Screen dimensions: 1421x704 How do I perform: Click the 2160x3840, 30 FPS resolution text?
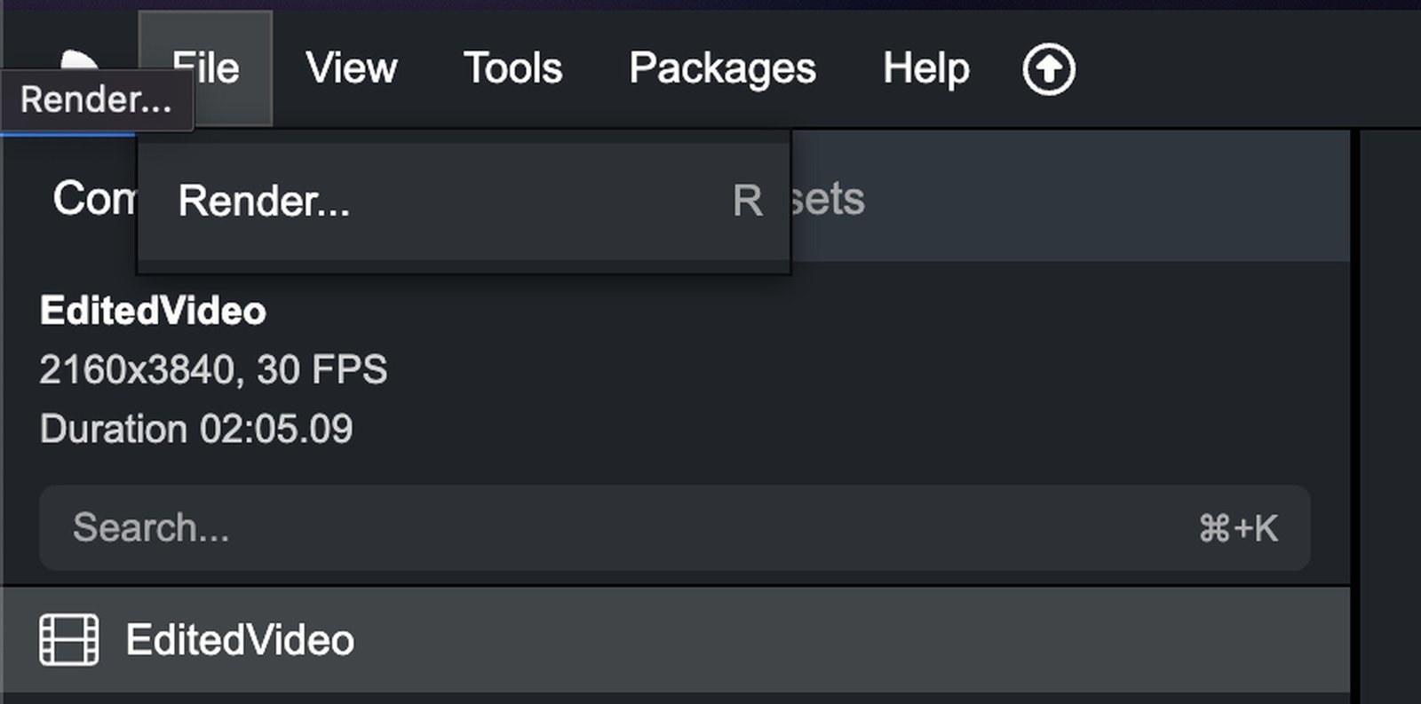pos(213,369)
